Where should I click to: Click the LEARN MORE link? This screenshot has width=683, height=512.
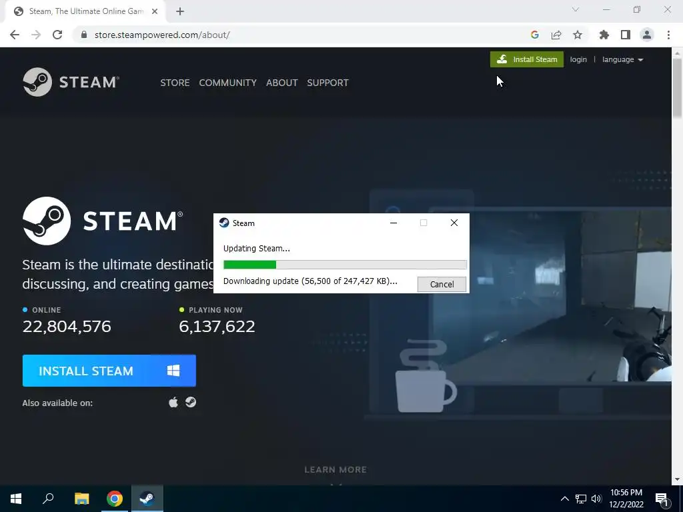[x=335, y=469]
